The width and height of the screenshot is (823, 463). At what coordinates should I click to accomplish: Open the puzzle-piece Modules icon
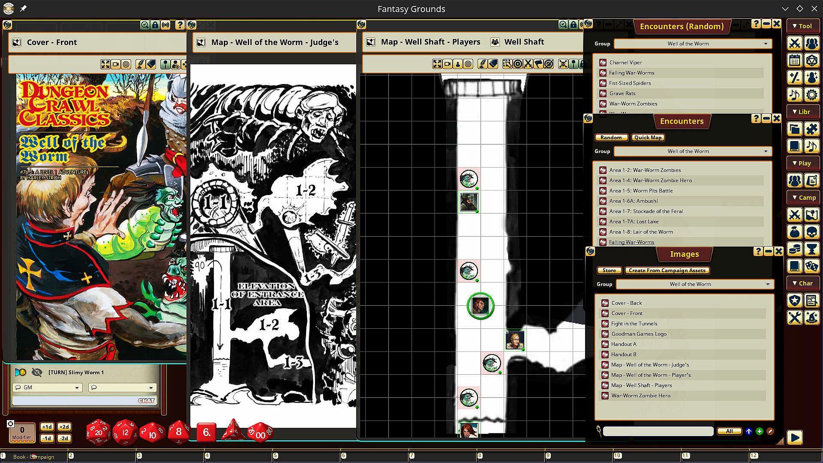click(811, 129)
